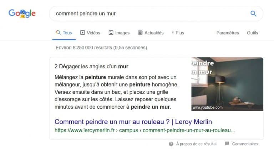Switch to the Vidéos tab

pyautogui.click(x=90, y=33)
